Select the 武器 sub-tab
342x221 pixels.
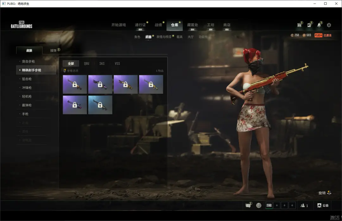click(x=148, y=37)
